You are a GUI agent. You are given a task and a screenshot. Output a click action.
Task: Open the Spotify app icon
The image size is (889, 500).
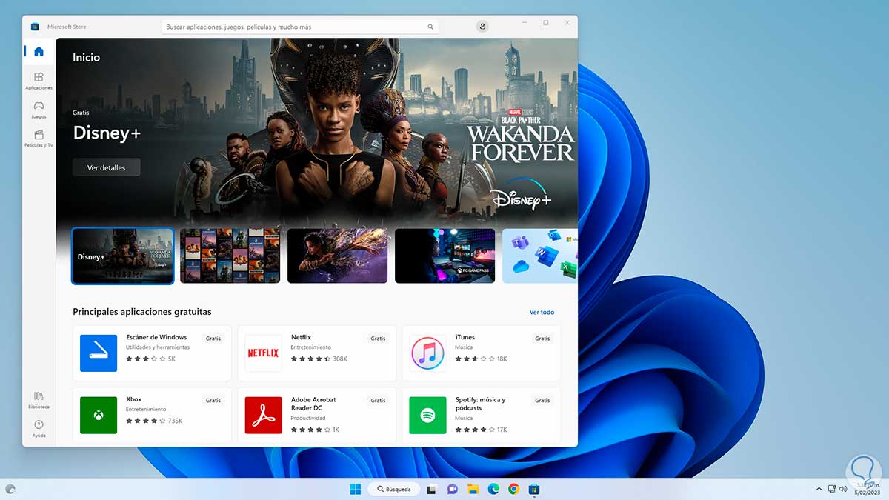pyautogui.click(x=427, y=416)
